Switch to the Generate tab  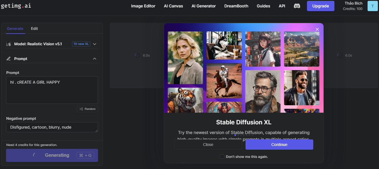(x=15, y=28)
